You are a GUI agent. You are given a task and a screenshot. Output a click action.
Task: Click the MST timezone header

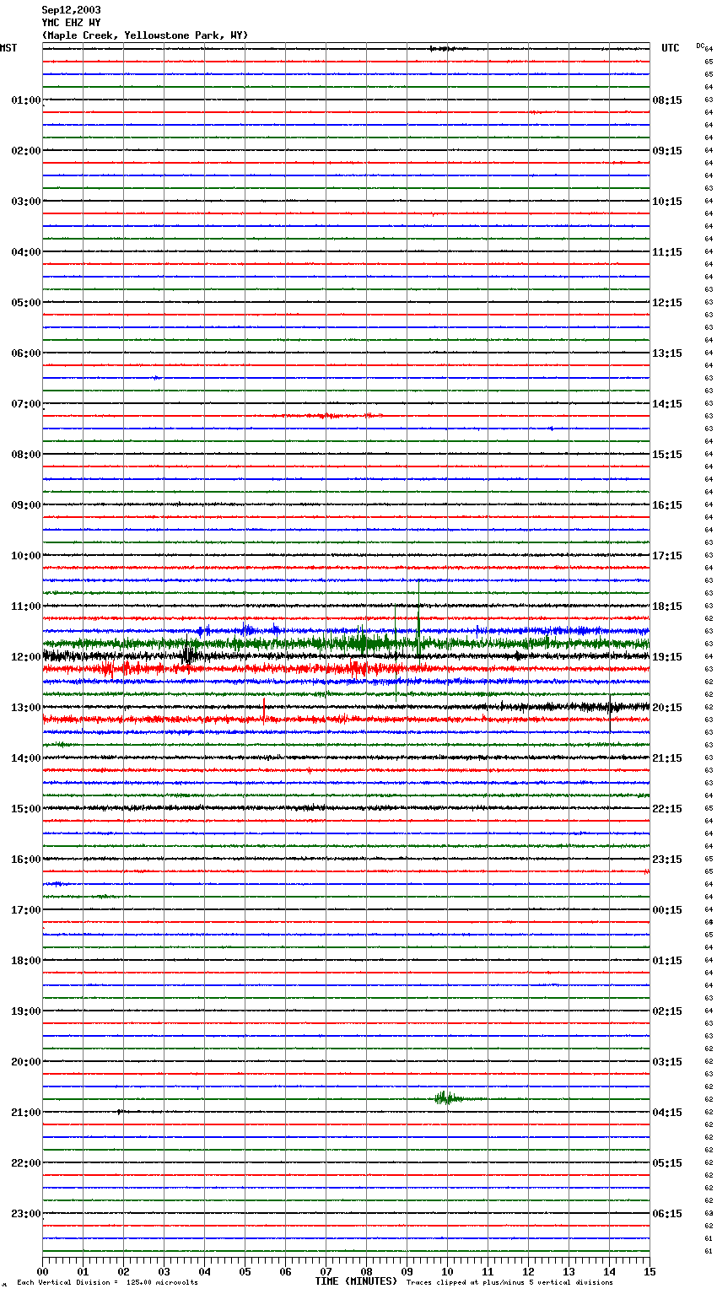coord(8,48)
